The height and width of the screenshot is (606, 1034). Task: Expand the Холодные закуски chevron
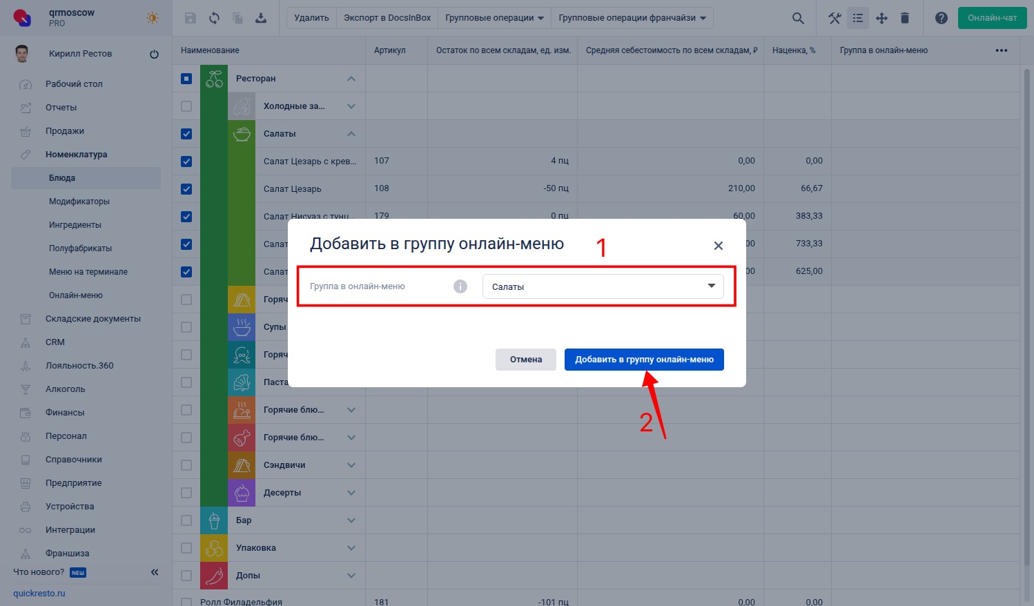coord(351,106)
